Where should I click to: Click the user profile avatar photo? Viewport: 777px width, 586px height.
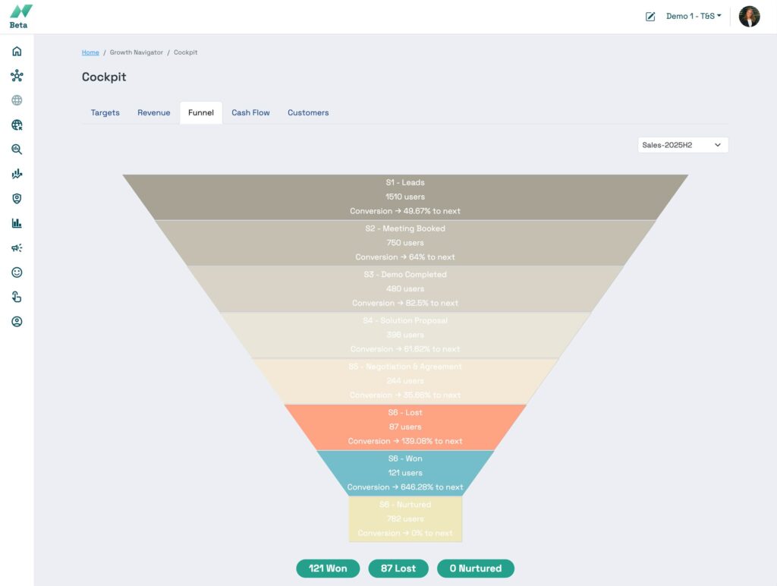(749, 17)
